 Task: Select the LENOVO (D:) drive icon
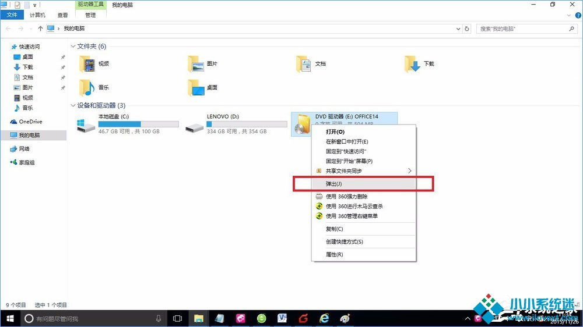tap(194, 127)
